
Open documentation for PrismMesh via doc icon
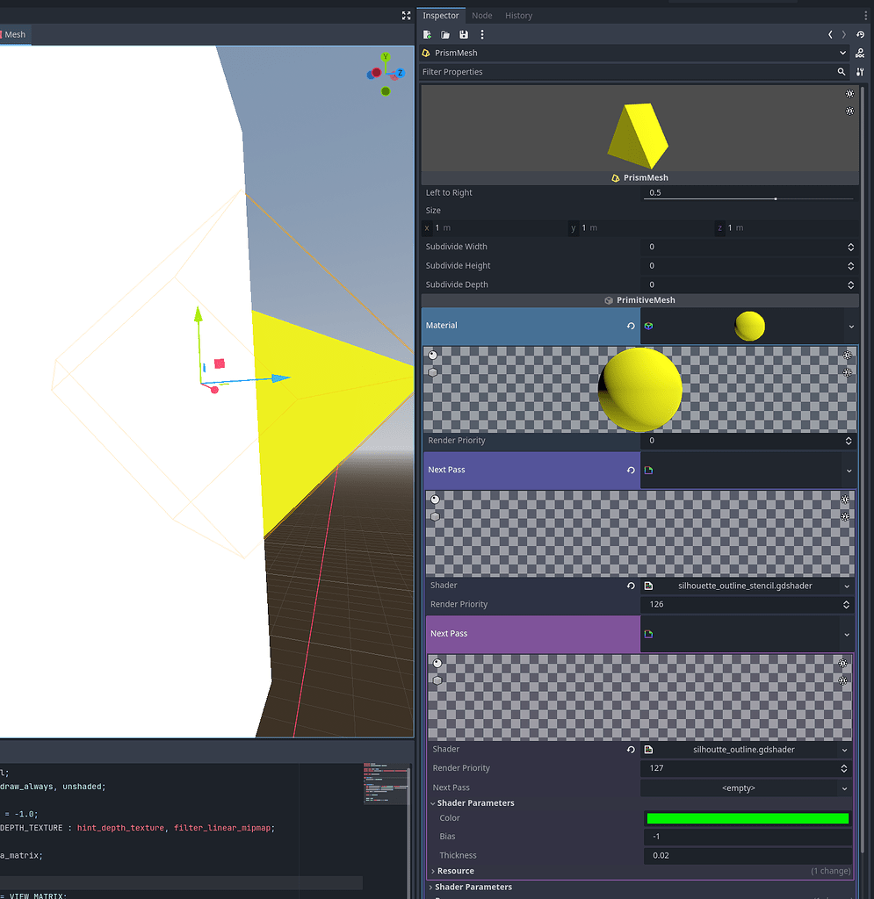[x=860, y=53]
